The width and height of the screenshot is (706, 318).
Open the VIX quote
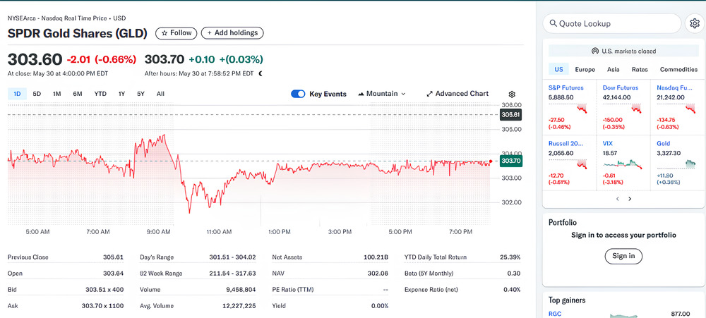608,143
